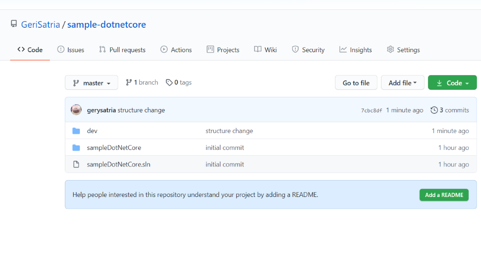The width and height of the screenshot is (481, 275).
Task: Go to the Actions tab
Action: point(176,50)
